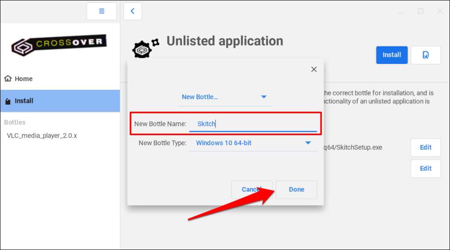The image size is (450, 250).
Task: Open the Windows 10 64-bit type dropdown
Action: [x=253, y=143]
